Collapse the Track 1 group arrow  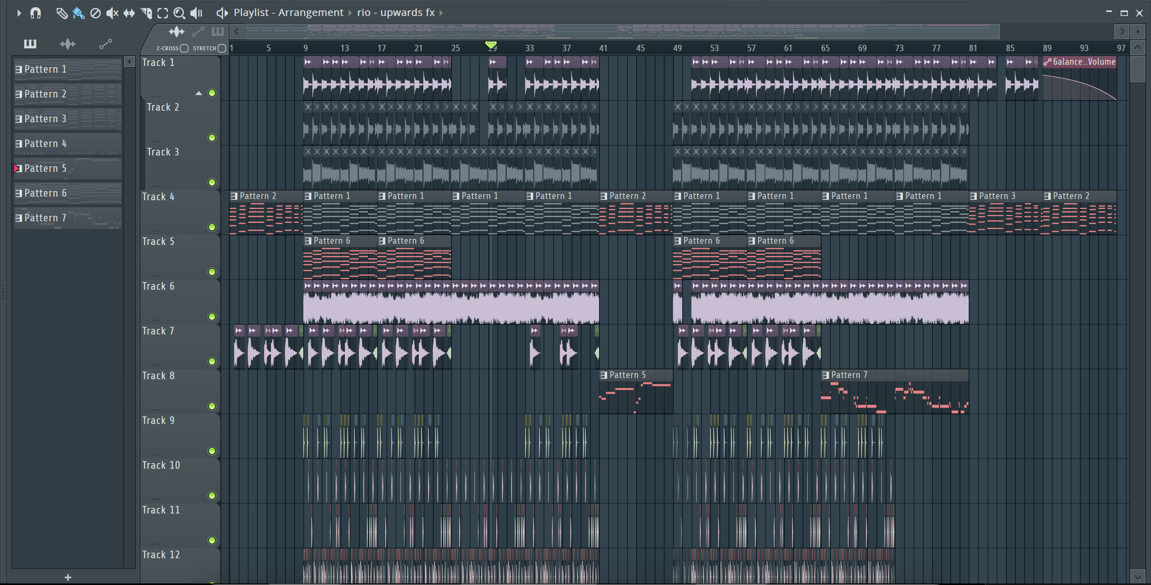(x=199, y=94)
